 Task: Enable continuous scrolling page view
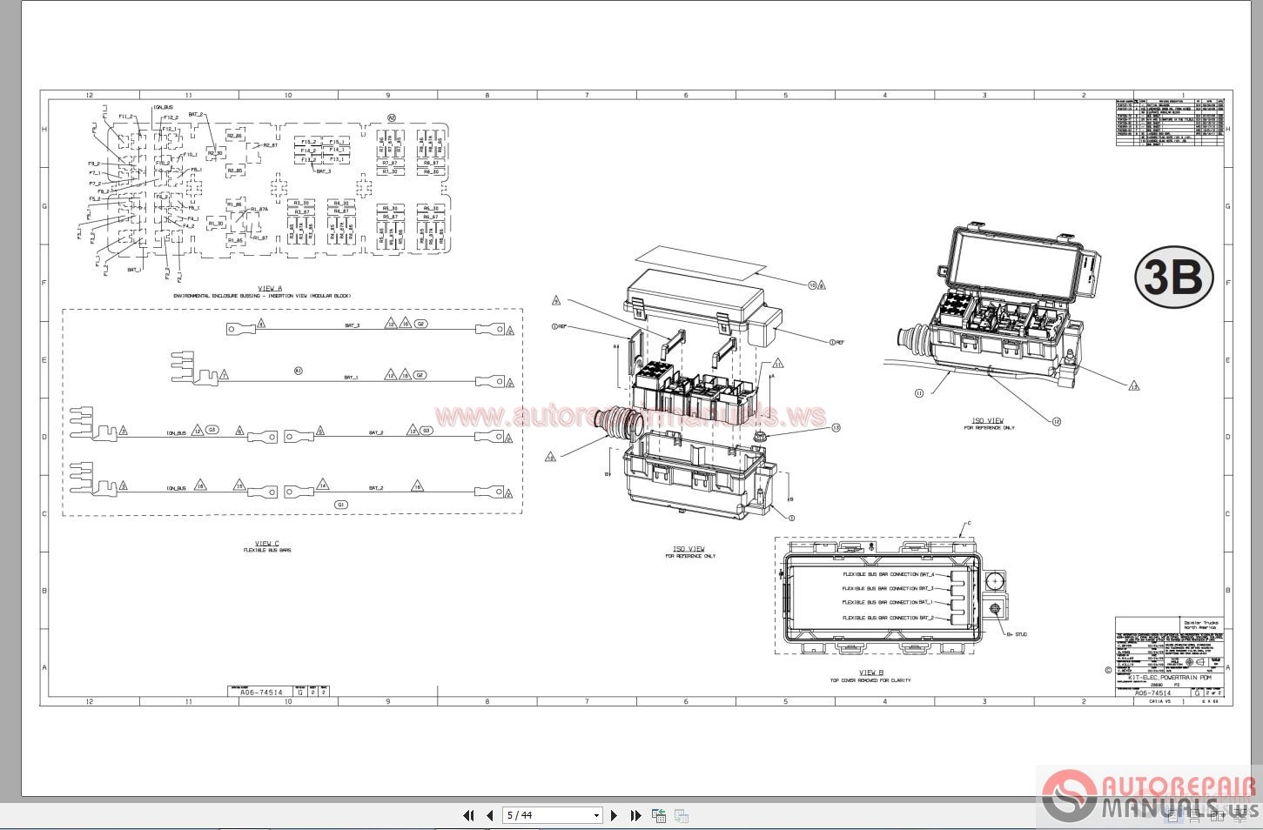[x=1194, y=815]
